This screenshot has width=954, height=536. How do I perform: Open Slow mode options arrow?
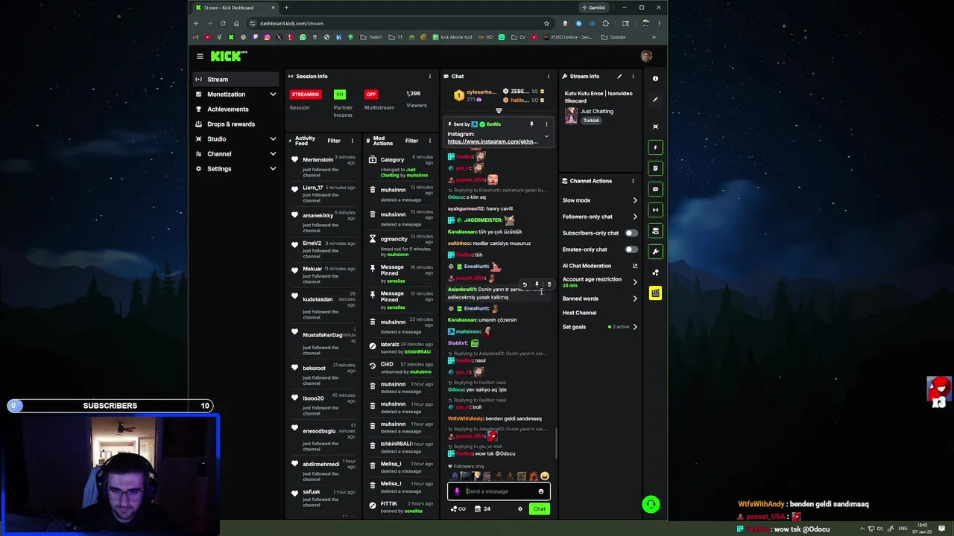tap(635, 200)
